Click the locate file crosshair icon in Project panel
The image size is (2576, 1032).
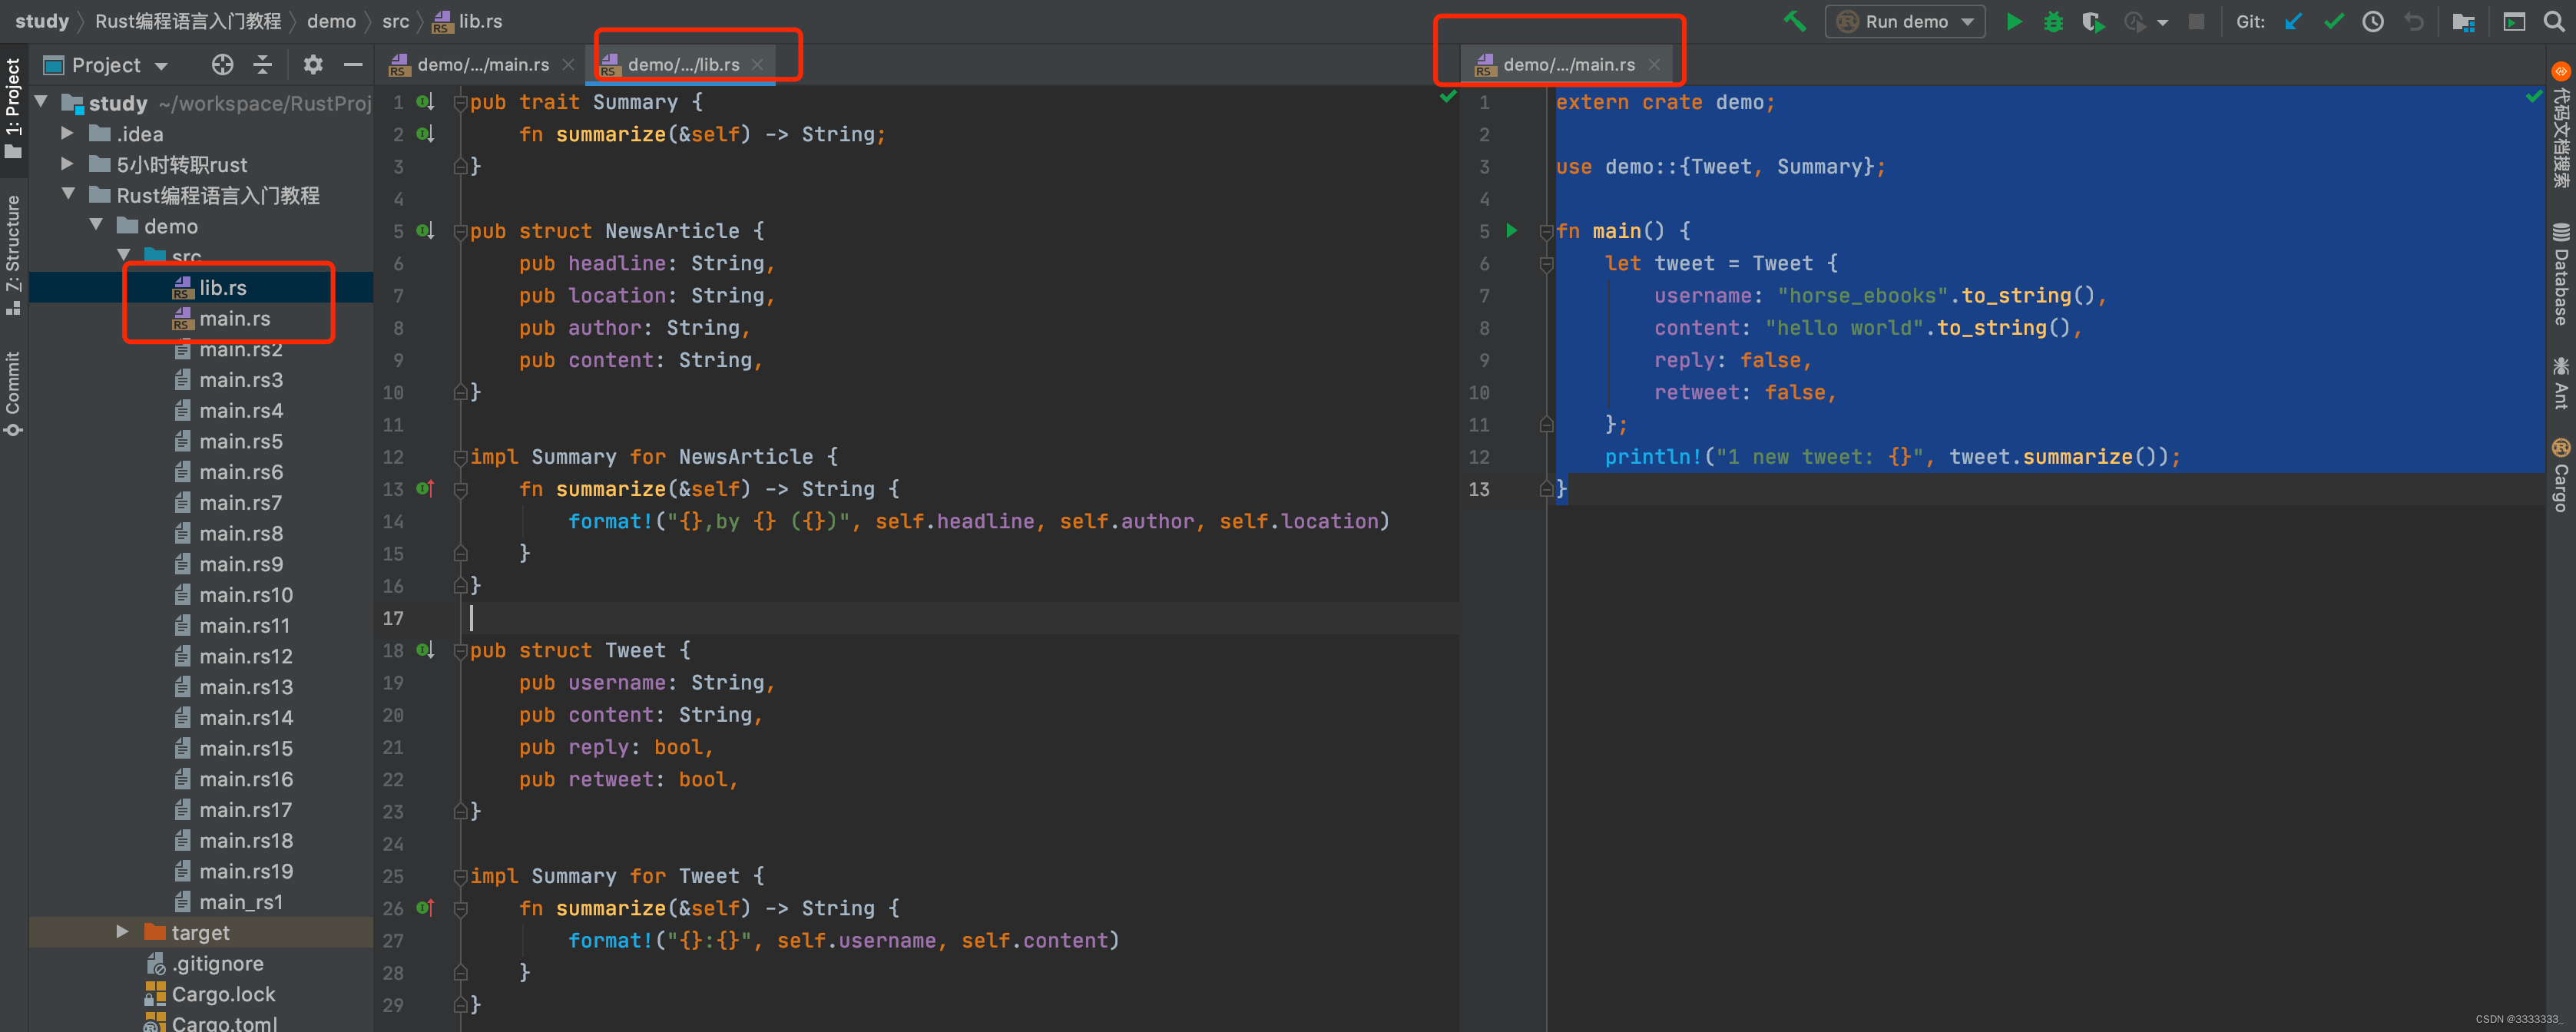point(222,65)
